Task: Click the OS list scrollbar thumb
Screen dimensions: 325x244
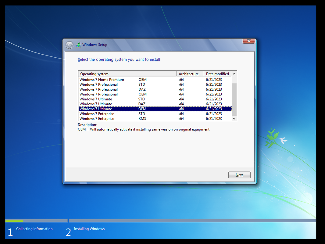Action: click(x=234, y=99)
